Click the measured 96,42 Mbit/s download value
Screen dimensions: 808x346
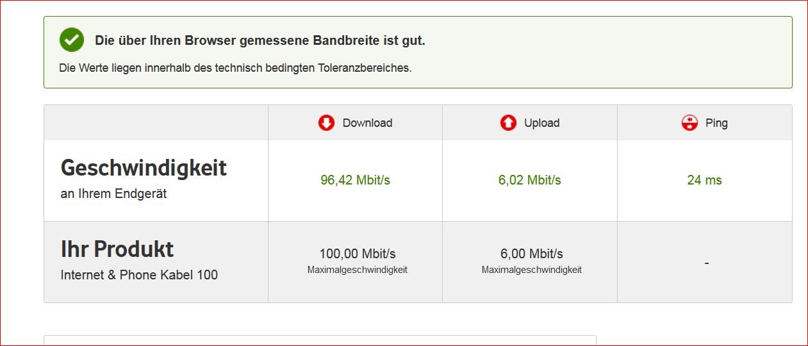pyautogui.click(x=355, y=180)
